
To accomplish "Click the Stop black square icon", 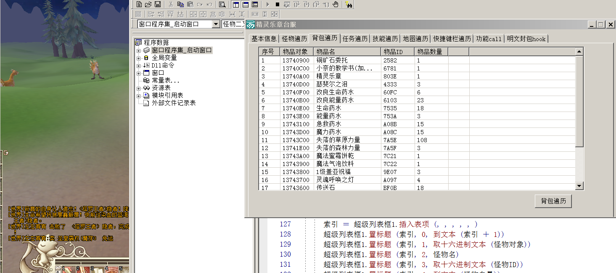I will tap(277, 4).
